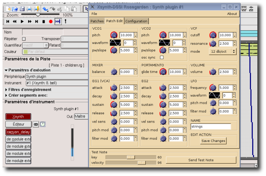Click the VCO1 waveform sine preview
266x176 pixels.
(x=115, y=43)
